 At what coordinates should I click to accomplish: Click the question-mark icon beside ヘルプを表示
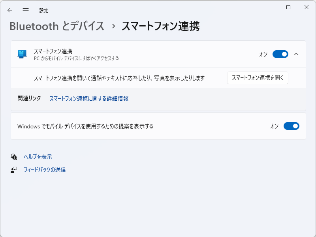tap(14, 156)
